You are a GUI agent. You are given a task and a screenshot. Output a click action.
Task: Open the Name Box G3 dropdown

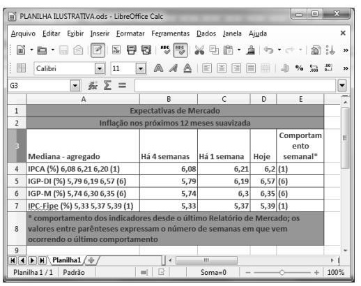coord(75,86)
